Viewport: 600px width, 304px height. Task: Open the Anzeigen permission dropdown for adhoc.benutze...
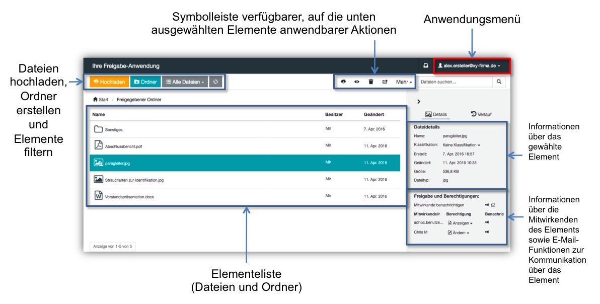coord(461,223)
